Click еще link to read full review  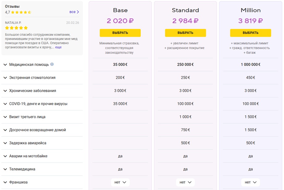coord(58,47)
